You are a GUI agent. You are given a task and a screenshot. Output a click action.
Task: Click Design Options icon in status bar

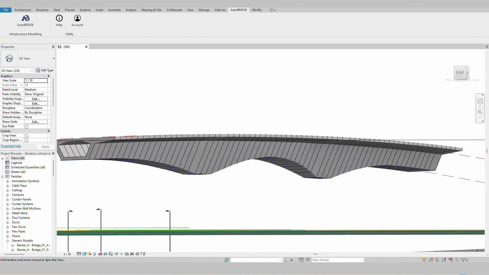pos(301,260)
